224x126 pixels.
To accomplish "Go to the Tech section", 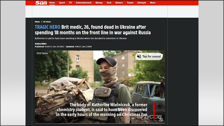I will tap(109, 3).
